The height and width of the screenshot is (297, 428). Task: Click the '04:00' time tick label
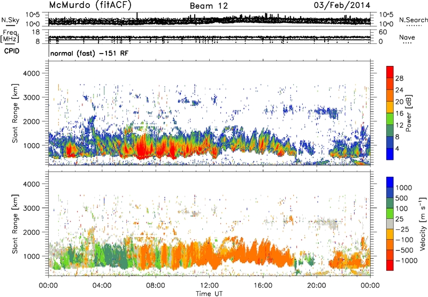pos(102,286)
